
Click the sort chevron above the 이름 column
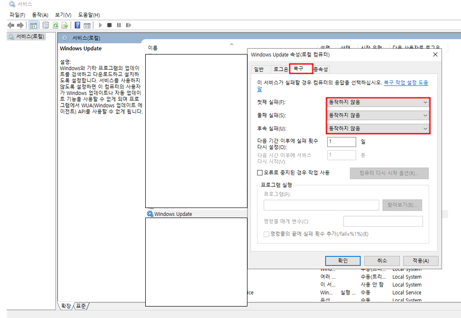pyautogui.click(x=232, y=44)
